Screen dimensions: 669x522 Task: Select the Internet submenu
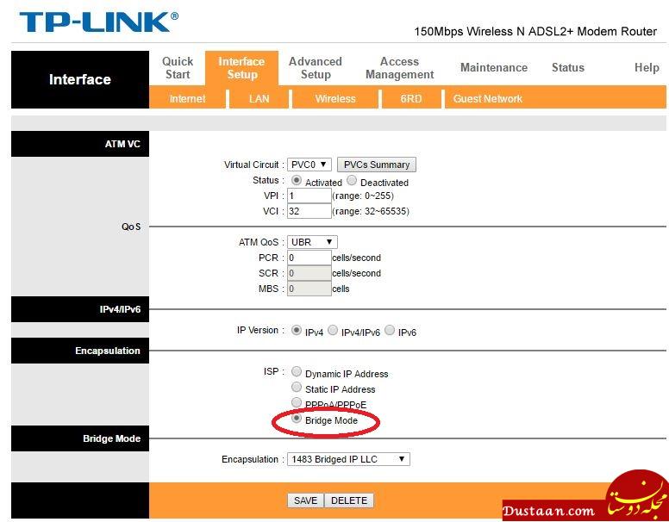click(187, 99)
